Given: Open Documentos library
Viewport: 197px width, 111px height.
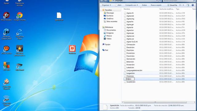Looking at the screenshot, I should point(110,30).
